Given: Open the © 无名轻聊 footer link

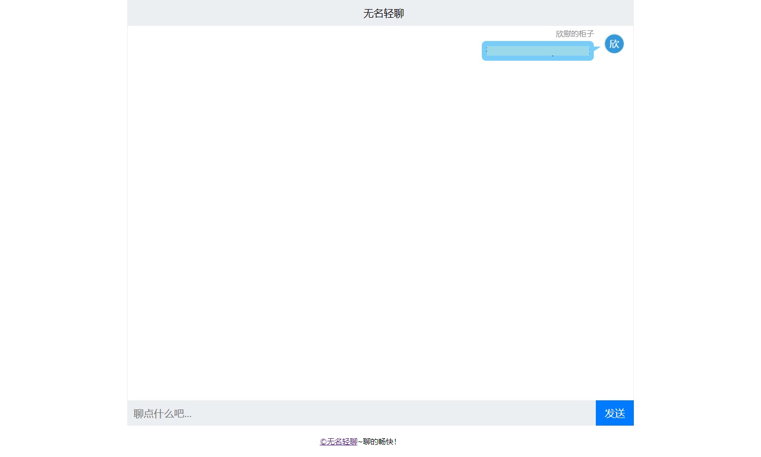Looking at the screenshot, I should [338, 441].
